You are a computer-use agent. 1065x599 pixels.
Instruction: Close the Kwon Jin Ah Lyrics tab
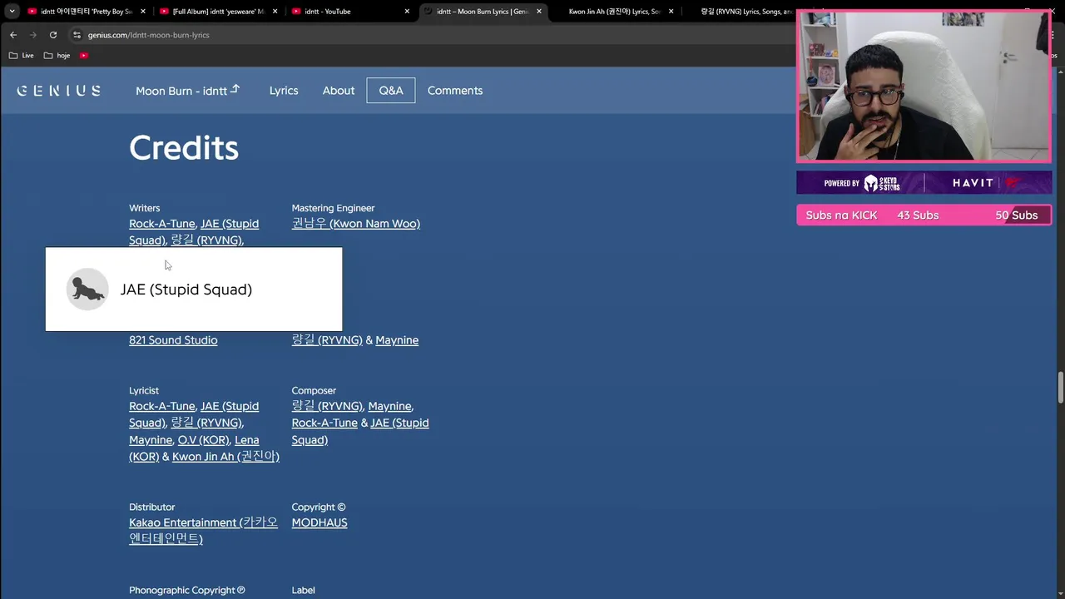(x=671, y=12)
